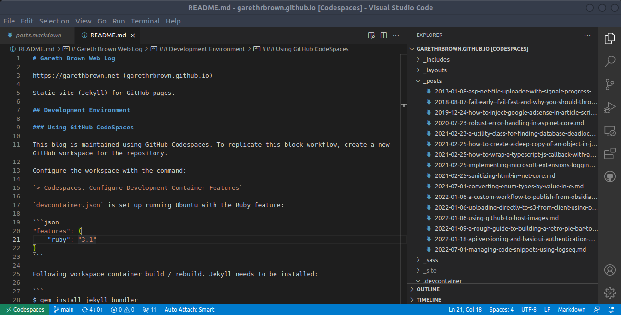Screen dimensions: 621x315
Task: Change the Markdown language mode
Action: click(572, 310)
